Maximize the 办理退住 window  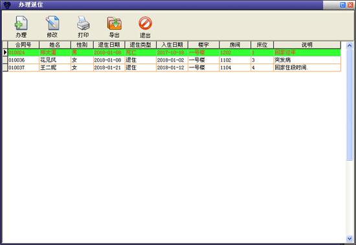(x=342, y=5)
